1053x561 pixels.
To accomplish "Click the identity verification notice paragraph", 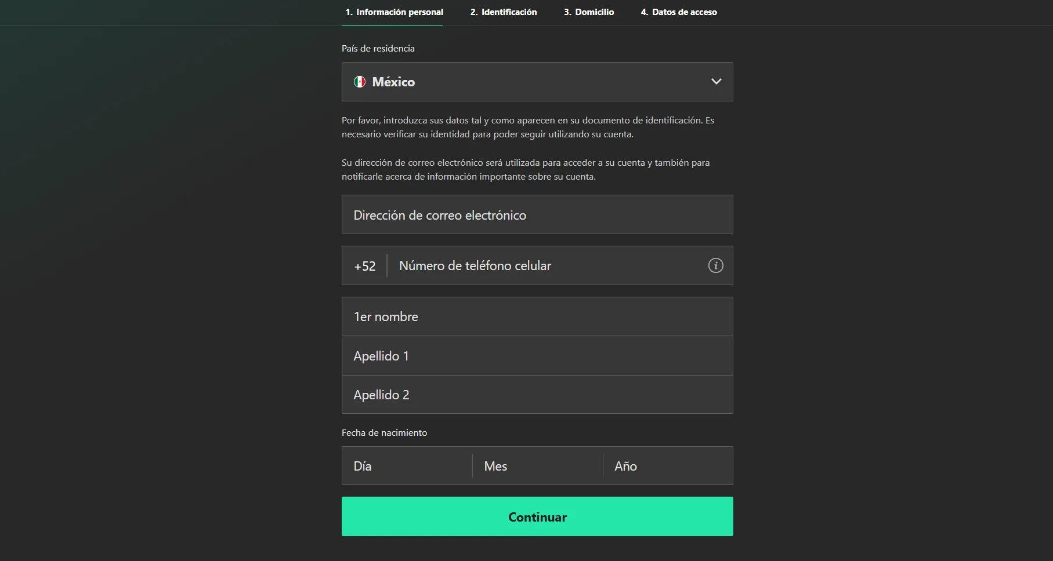I will pos(528,128).
